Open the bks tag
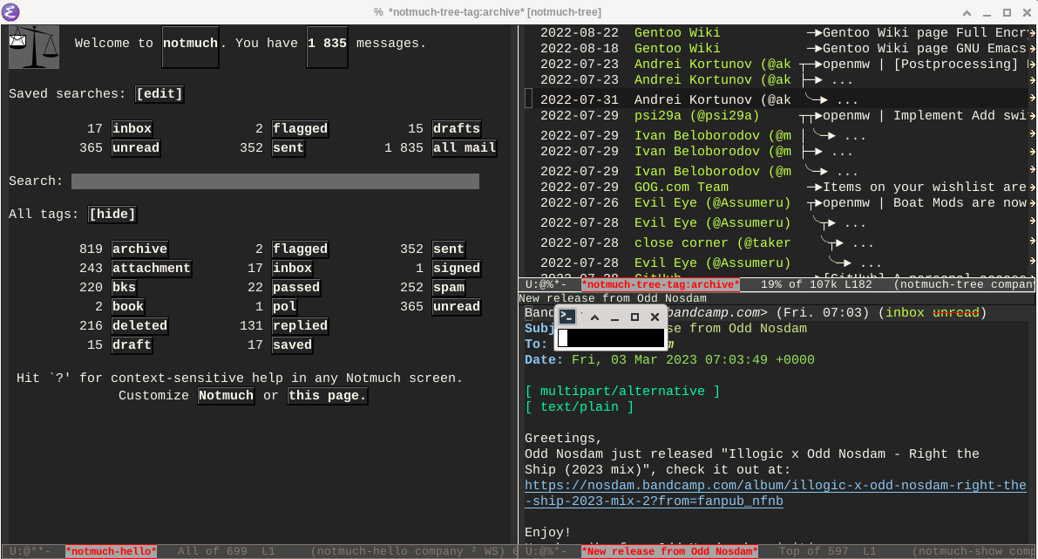The image size is (1038, 559). click(x=124, y=288)
